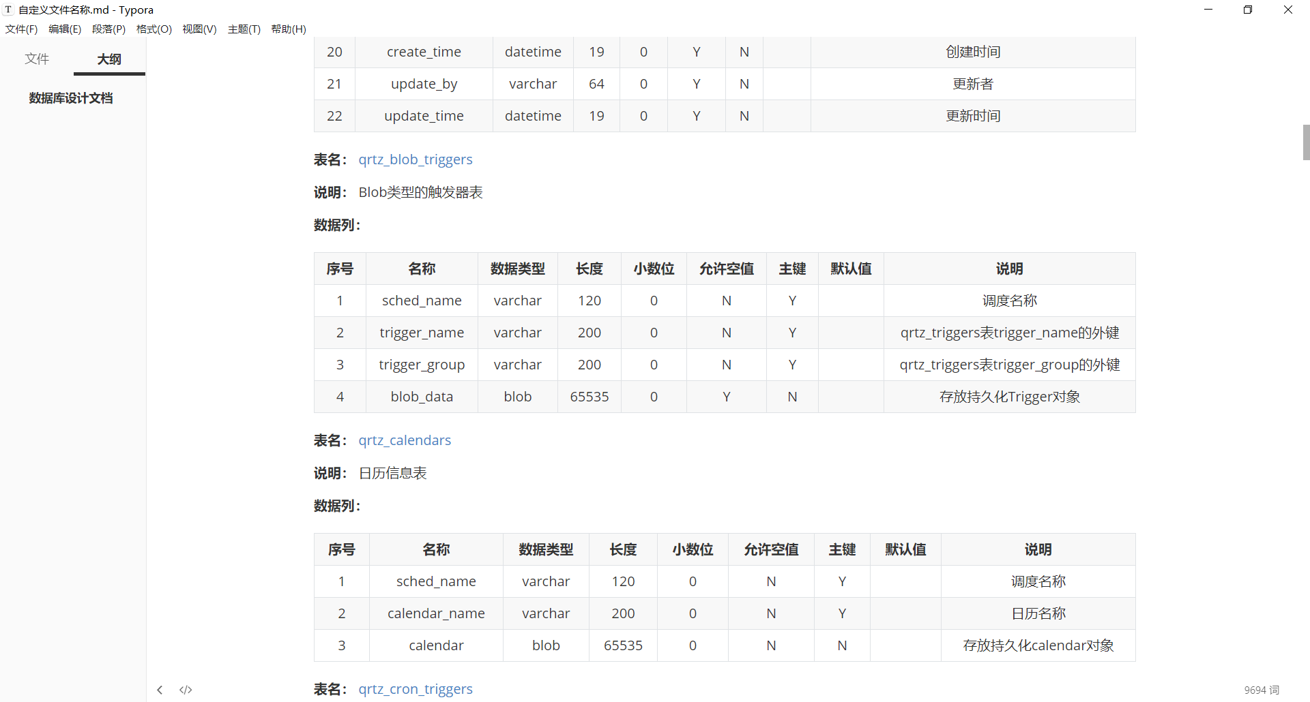Click the word count 9694 词 indicator
The height and width of the screenshot is (702, 1310).
point(1262,690)
